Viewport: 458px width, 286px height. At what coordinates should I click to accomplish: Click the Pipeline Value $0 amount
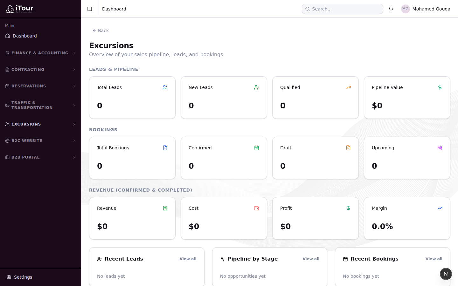(377, 106)
